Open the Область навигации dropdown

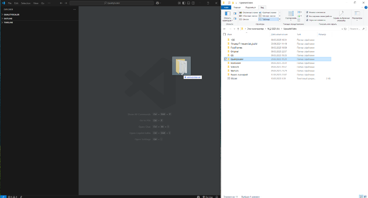[x=228, y=16]
